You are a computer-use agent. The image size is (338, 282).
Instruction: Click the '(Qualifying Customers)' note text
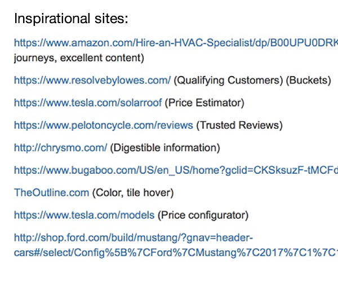[x=228, y=80]
